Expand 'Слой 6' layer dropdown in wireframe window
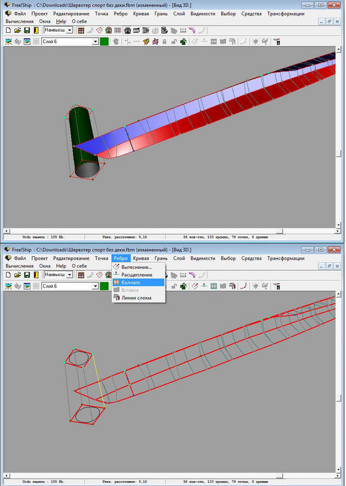The height and width of the screenshot is (486, 346). 95,286
